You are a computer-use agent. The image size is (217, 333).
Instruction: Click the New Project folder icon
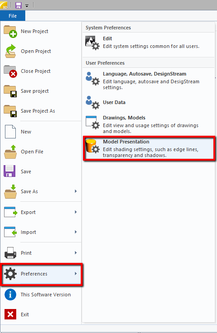tap(10, 31)
